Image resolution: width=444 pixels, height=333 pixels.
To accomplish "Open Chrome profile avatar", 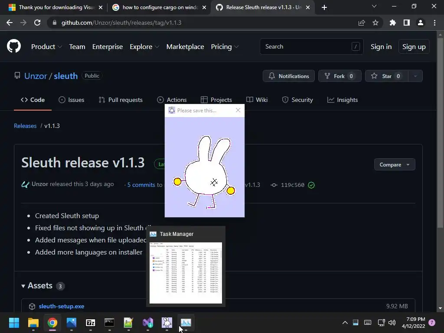I will [x=421, y=23].
